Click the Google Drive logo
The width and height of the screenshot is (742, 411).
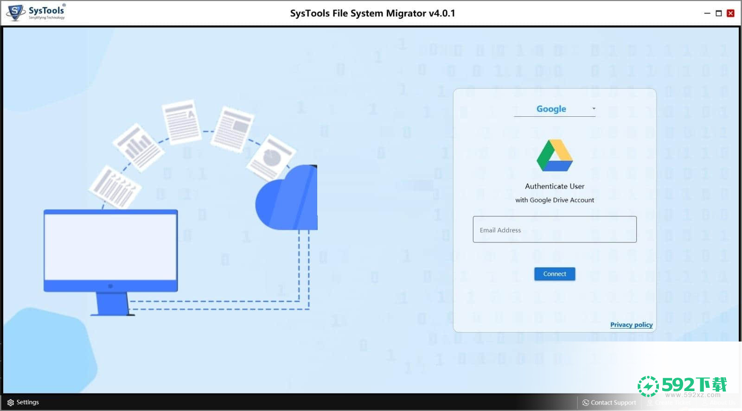coord(555,156)
